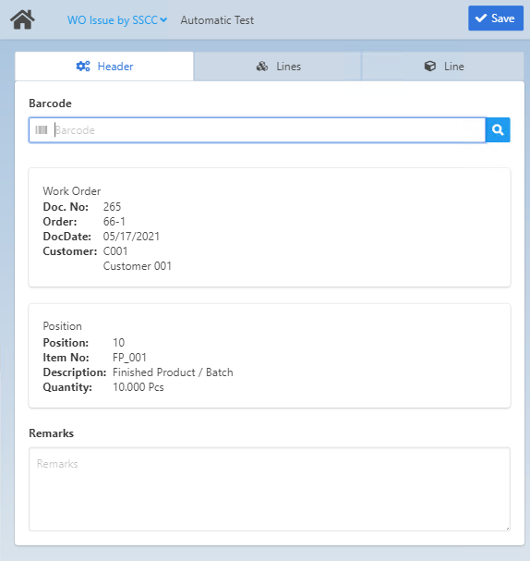This screenshot has width=530, height=561.
Task: Switch to the Header tab
Action: tap(104, 67)
